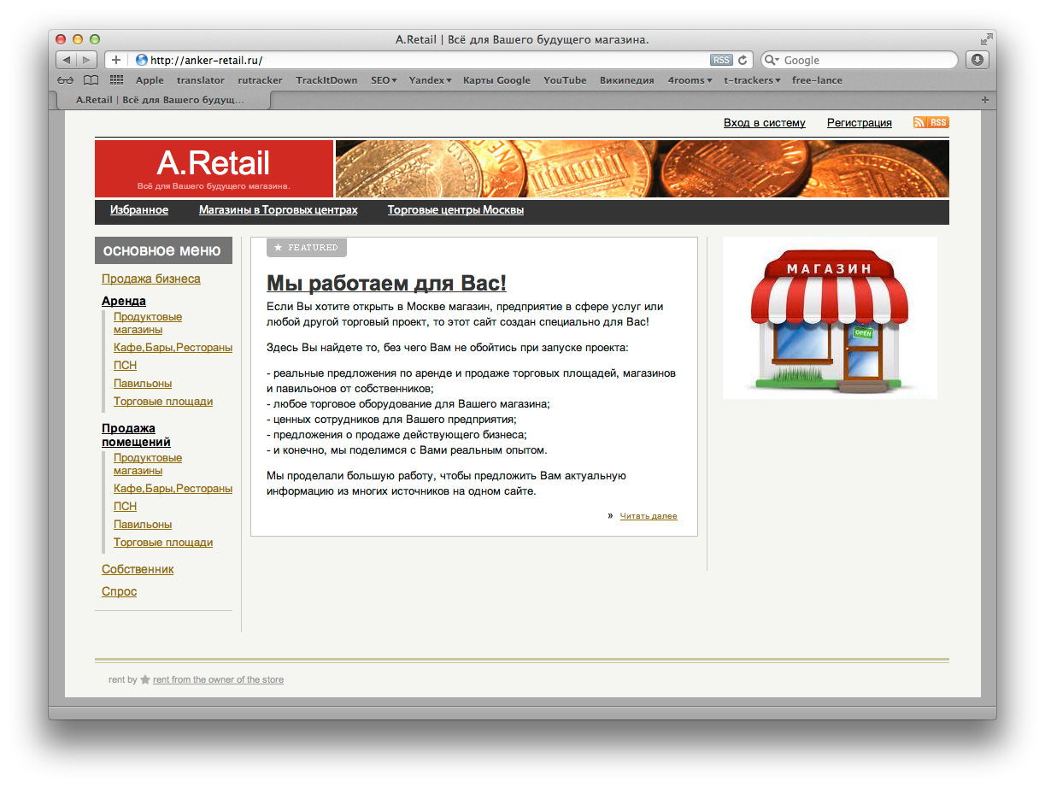Open the Yandex bookmarks dropdown
Screen dimensions: 1045x787
pos(430,80)
